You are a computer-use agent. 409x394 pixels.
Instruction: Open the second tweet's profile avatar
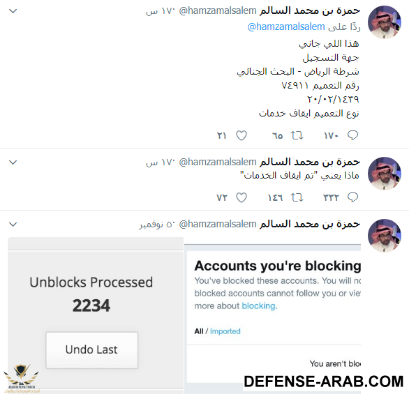pos(384,174)
